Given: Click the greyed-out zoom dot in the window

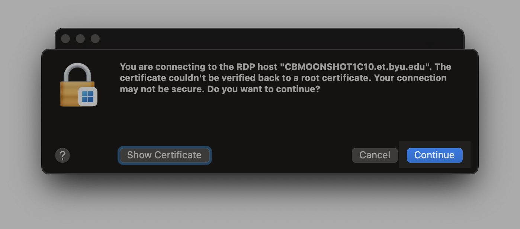Looking at the screenshot, I should pos(95,39).
